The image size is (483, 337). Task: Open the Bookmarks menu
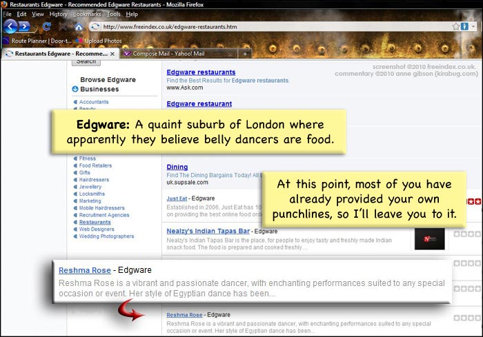point(87,14)
